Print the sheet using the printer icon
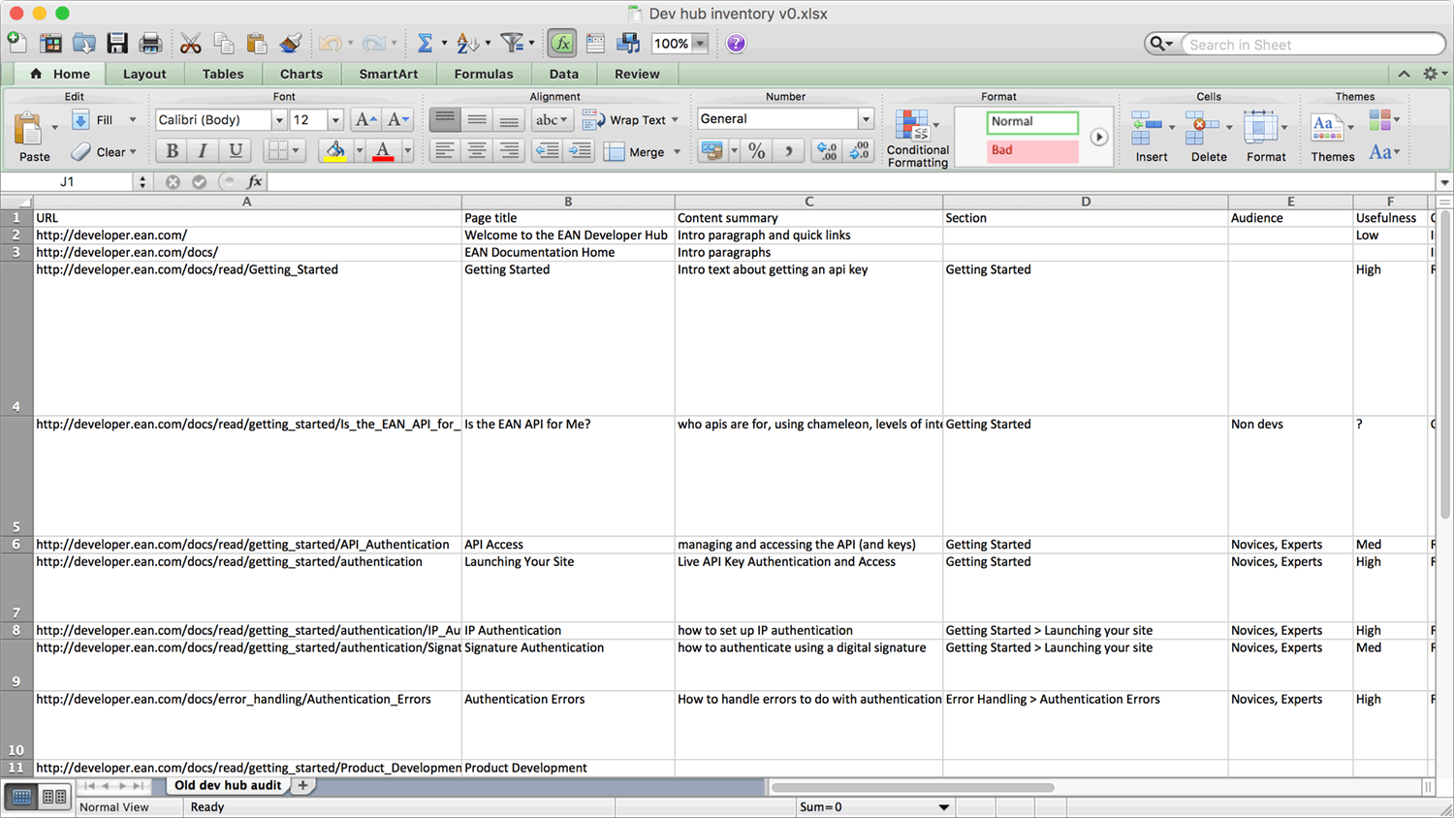1454x818 pixels. tap(150, 43)
